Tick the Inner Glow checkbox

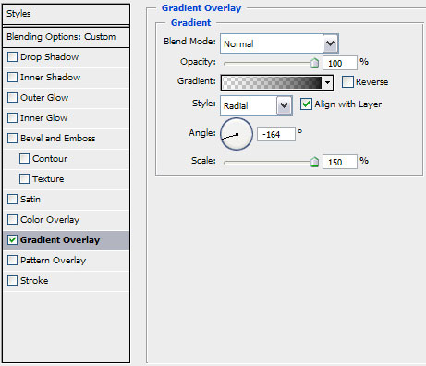(x=12, y=118)
